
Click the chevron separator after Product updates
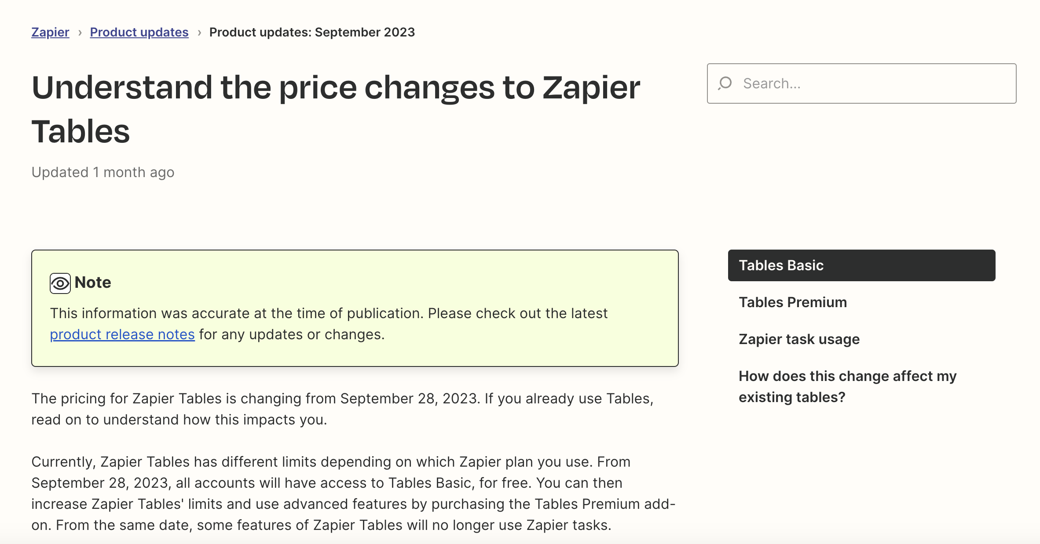tap(199, 33)
